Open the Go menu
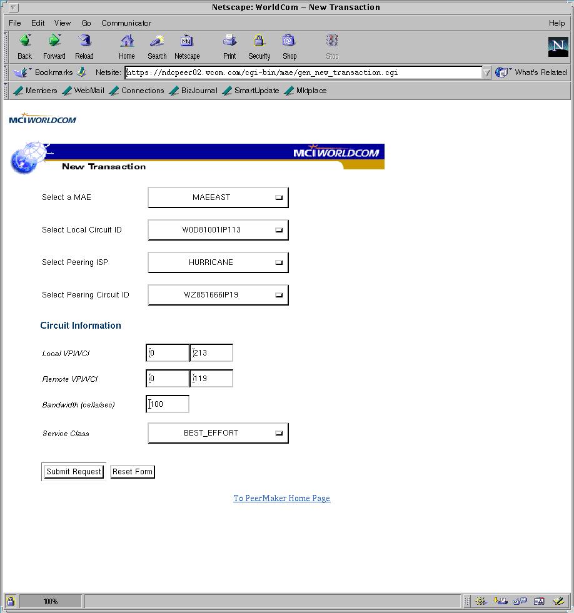The image size is (574, 613). pyautogui.click(x=86, y=23)
